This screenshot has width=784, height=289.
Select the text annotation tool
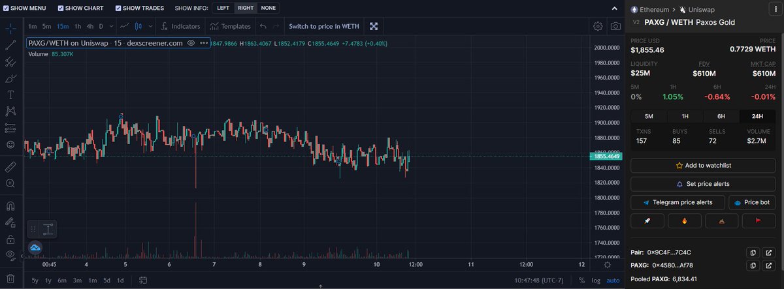[10, 95]
